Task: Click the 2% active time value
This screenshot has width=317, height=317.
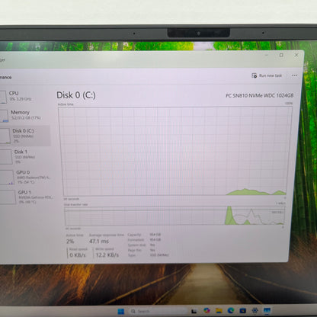Action: [x=70, y=241]
